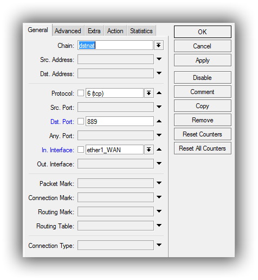Click the Apply button

pyautogui.click(x=203, y=60)
